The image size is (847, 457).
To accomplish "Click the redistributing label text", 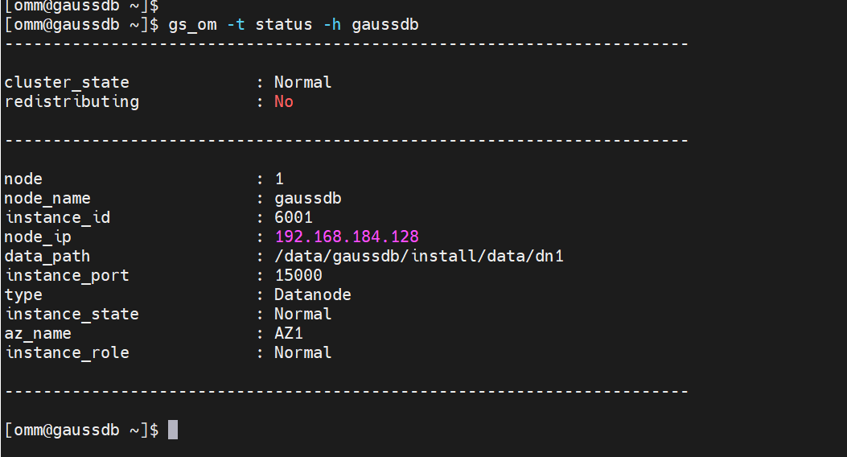I will [x=72, y=101].
